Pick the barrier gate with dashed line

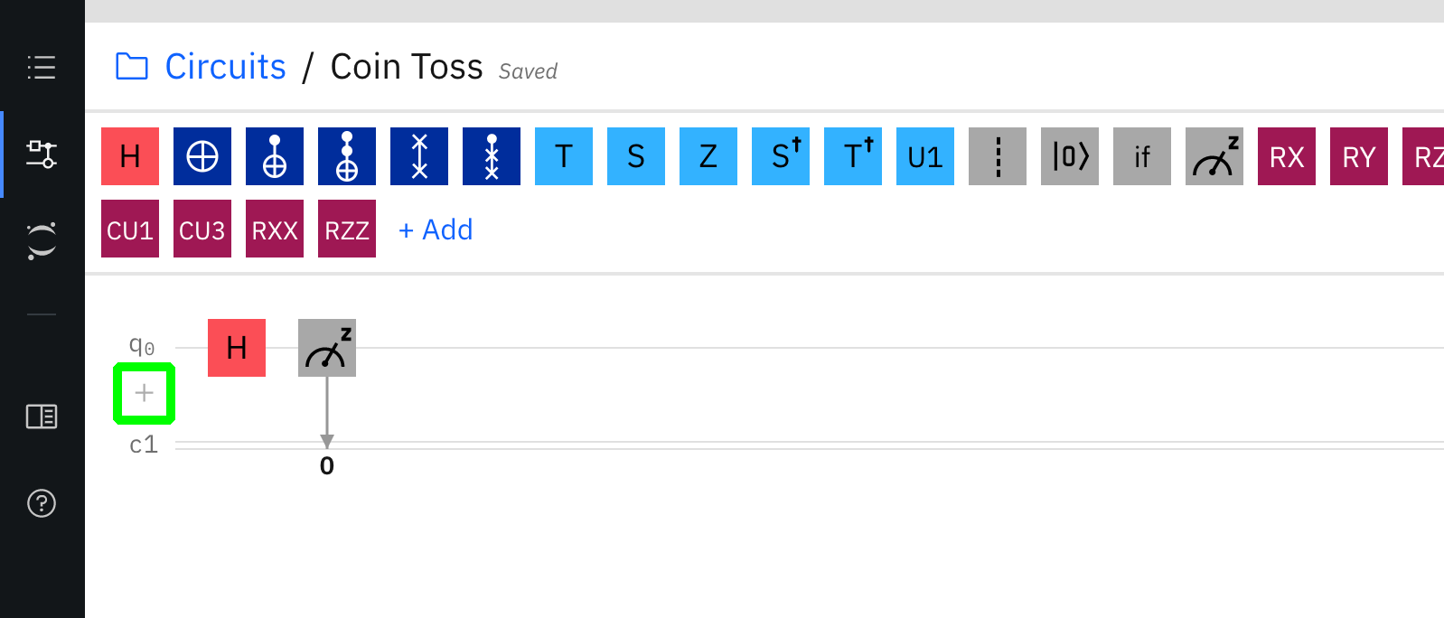[998, 156]
